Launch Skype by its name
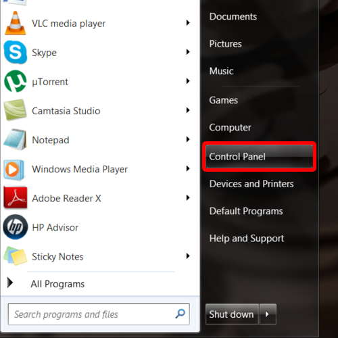Image resolution: width=338 pixels, height=338 pixels. [x=44, y=53]
